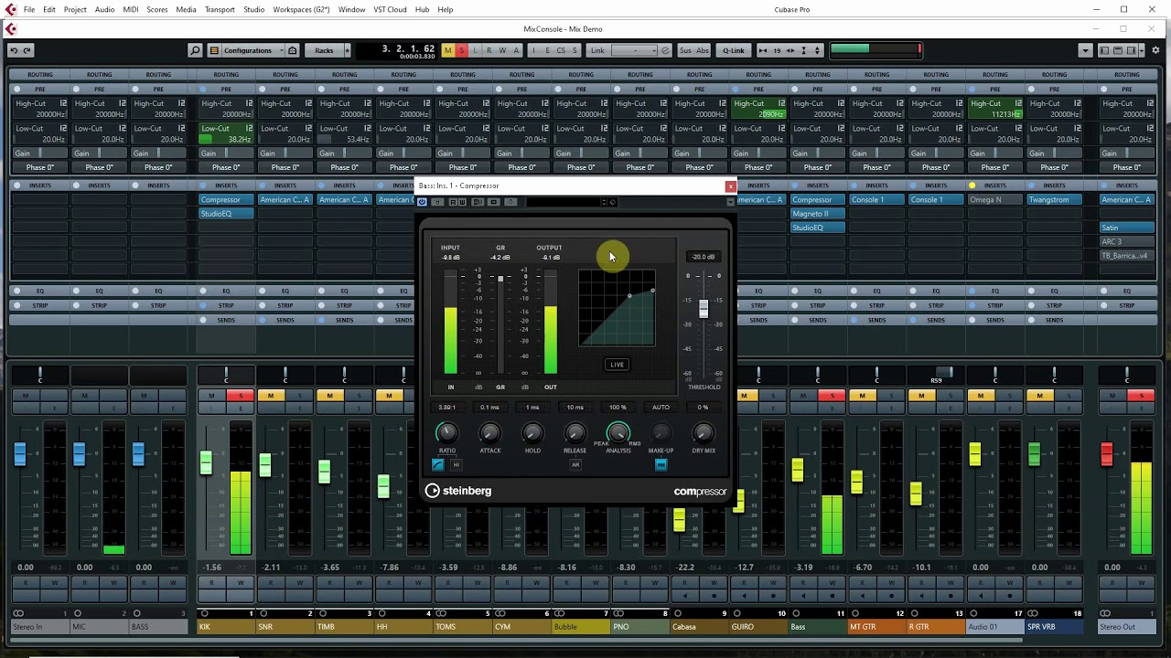Expand the EQ rack on first channel

click(x=40, y=291)
